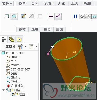
Task: Select the DTM1 datum plane
Action: point(12,74)
